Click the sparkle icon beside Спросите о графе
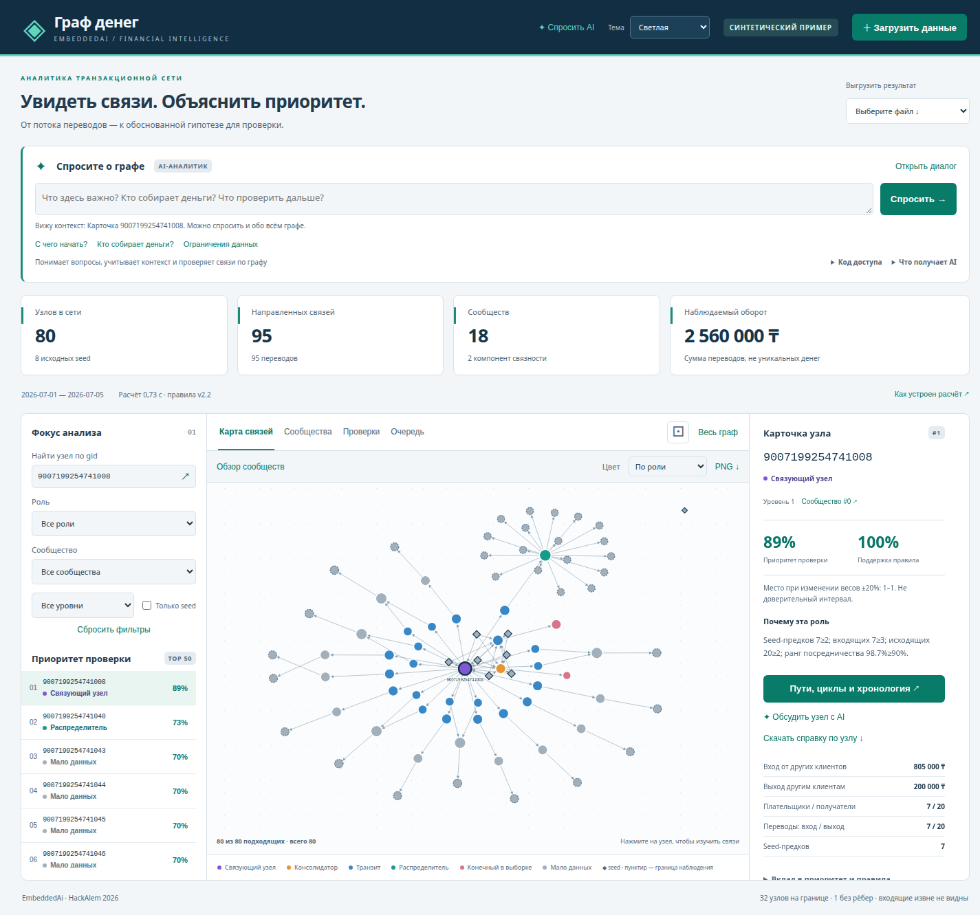Viewport: 980px width, 915px height. [x=41, y=166]
